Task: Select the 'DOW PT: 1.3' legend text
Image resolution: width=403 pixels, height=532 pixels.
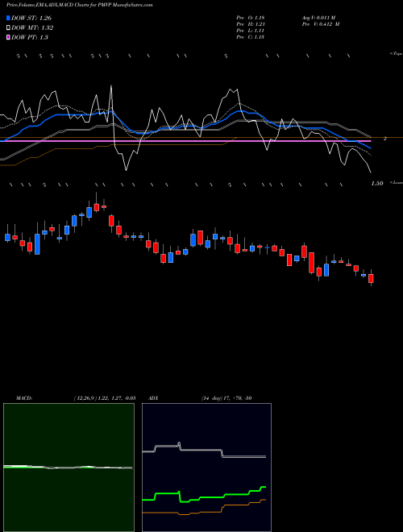Action: (30, 37)
